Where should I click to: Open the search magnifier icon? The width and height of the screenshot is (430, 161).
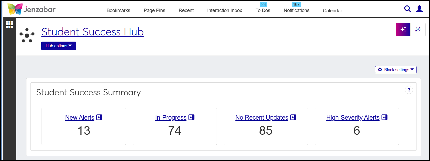408,9
